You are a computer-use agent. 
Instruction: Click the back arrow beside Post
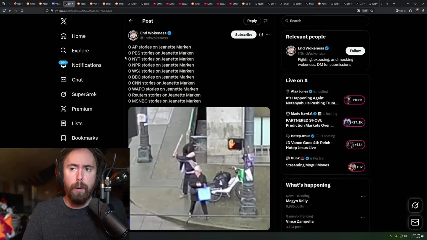click(131, 21)
